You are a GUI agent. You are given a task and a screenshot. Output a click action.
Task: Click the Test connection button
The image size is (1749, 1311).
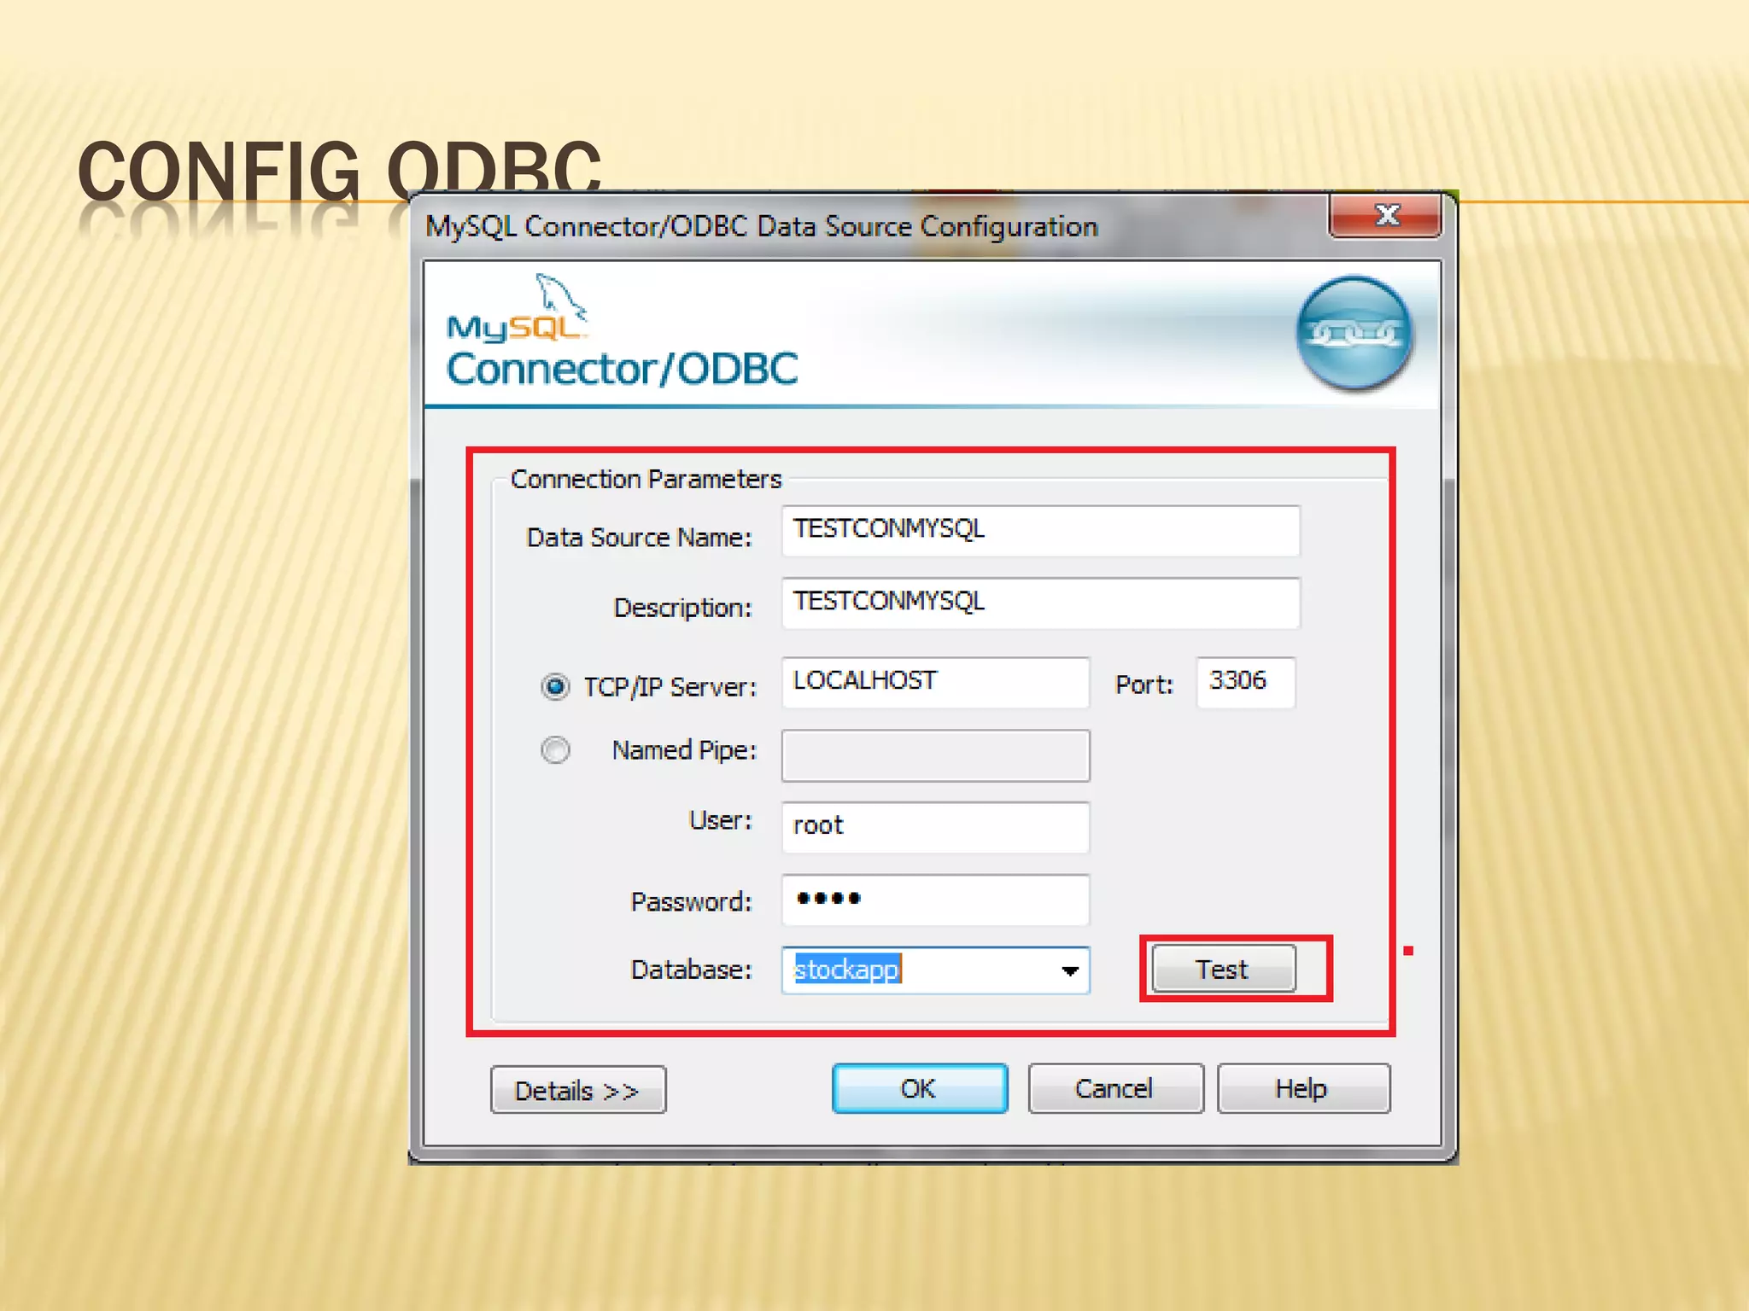click(1223, 969)
